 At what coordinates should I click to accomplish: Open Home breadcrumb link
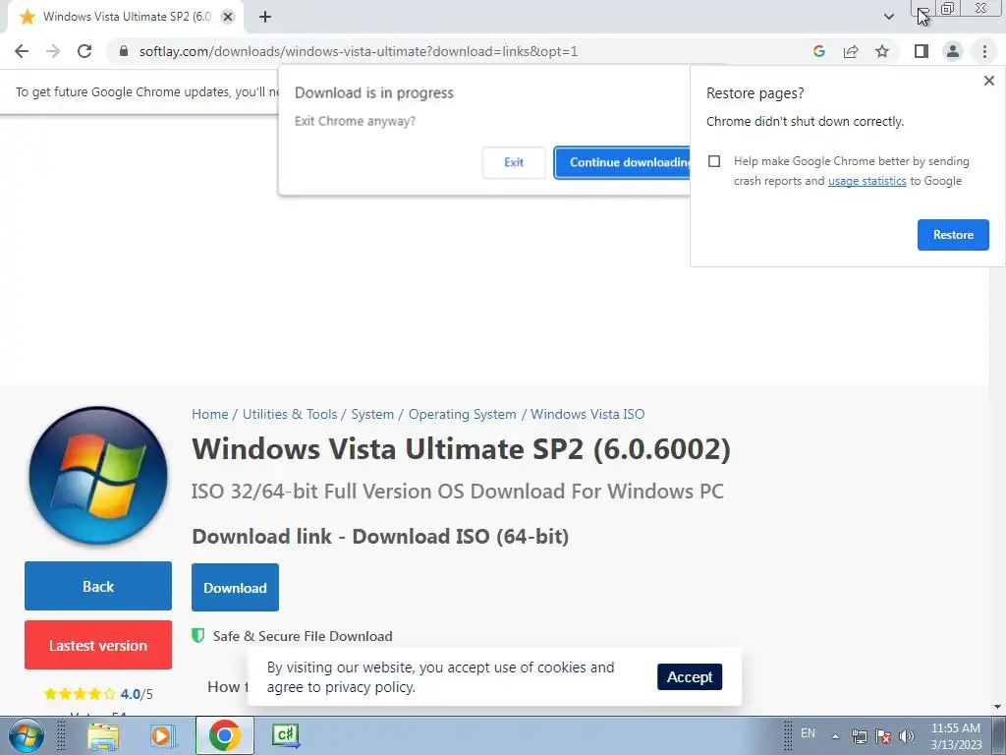[x=210, y=414]
